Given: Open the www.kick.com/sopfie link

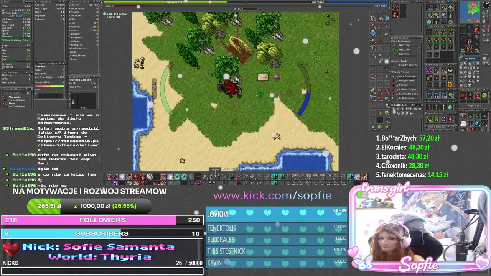Looking at the screenshot, I should click(272, 195).
